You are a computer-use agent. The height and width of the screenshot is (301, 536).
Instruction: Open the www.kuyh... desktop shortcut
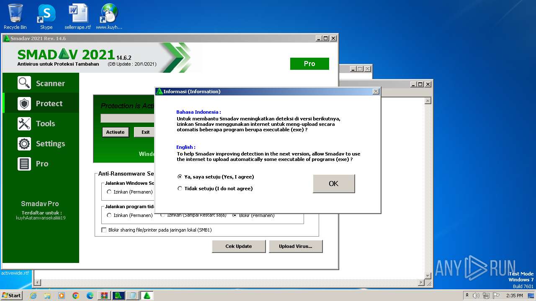tap(109, 17)
